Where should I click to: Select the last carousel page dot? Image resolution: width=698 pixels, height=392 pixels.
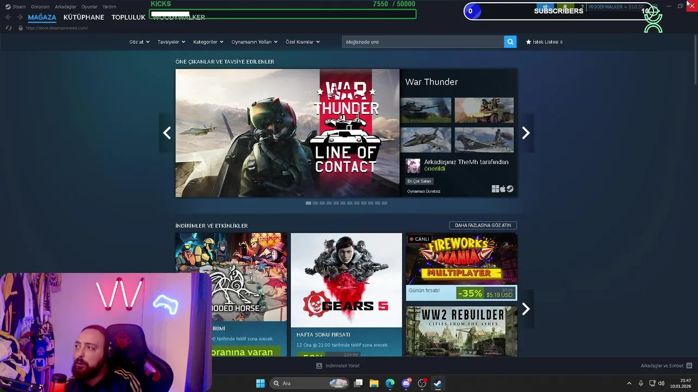pos(384,203)
